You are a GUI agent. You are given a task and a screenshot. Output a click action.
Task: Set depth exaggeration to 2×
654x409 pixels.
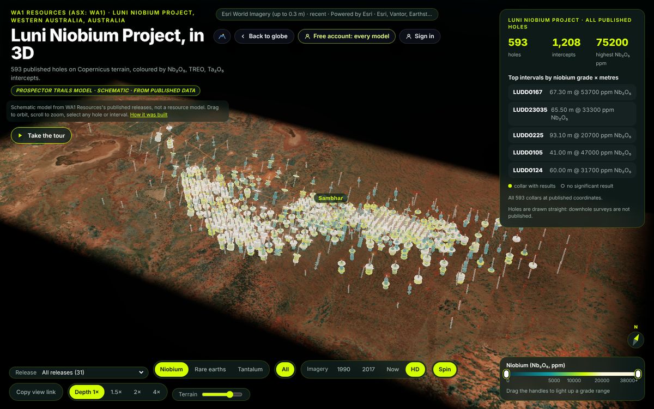137,392
